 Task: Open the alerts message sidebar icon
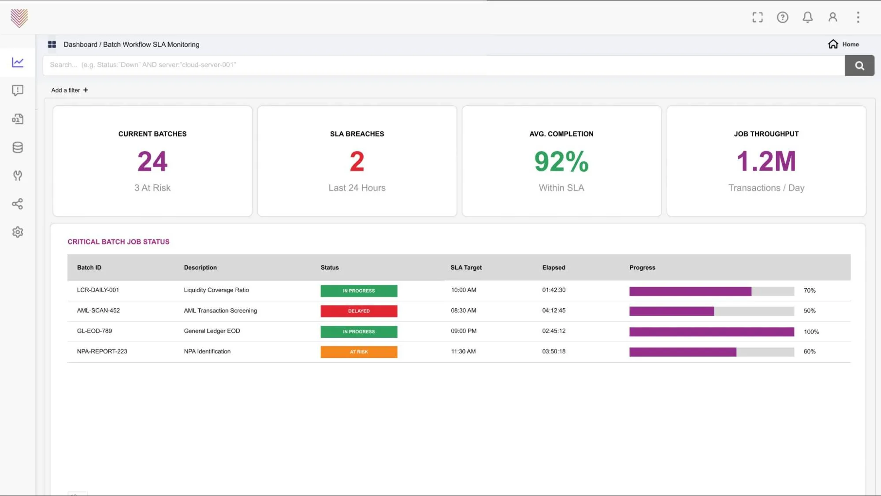point(18,90)
